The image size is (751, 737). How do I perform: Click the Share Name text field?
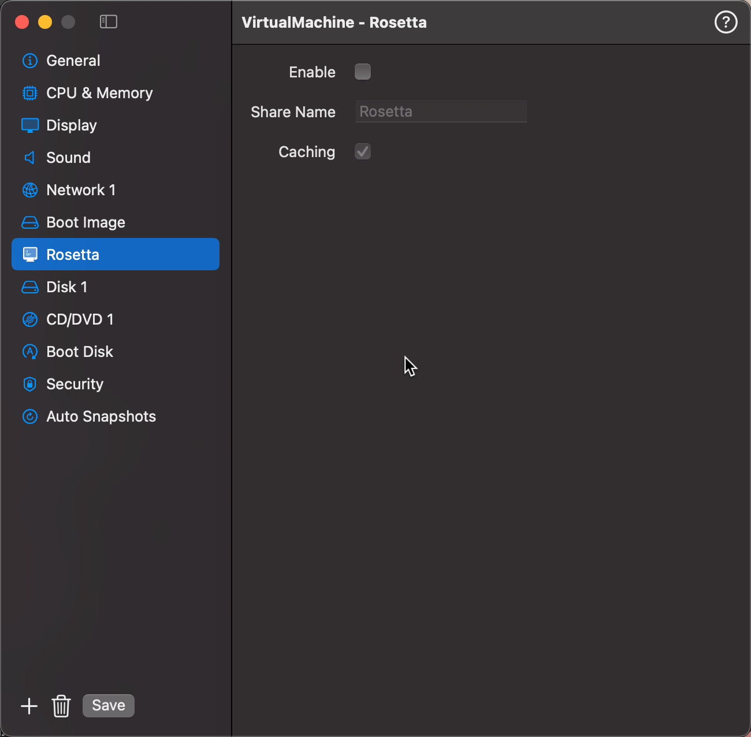click(x=441, y=111)
